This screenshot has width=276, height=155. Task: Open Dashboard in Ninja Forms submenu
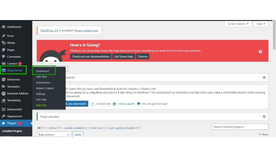42,71
